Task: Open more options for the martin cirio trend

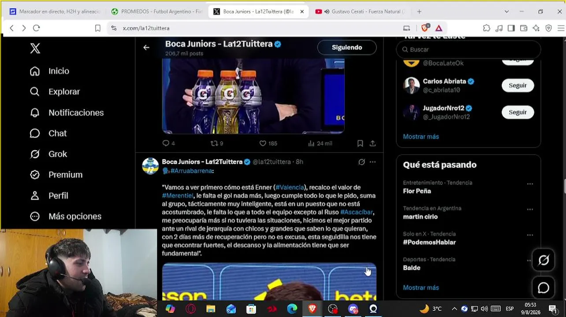Action: point(530,210)
